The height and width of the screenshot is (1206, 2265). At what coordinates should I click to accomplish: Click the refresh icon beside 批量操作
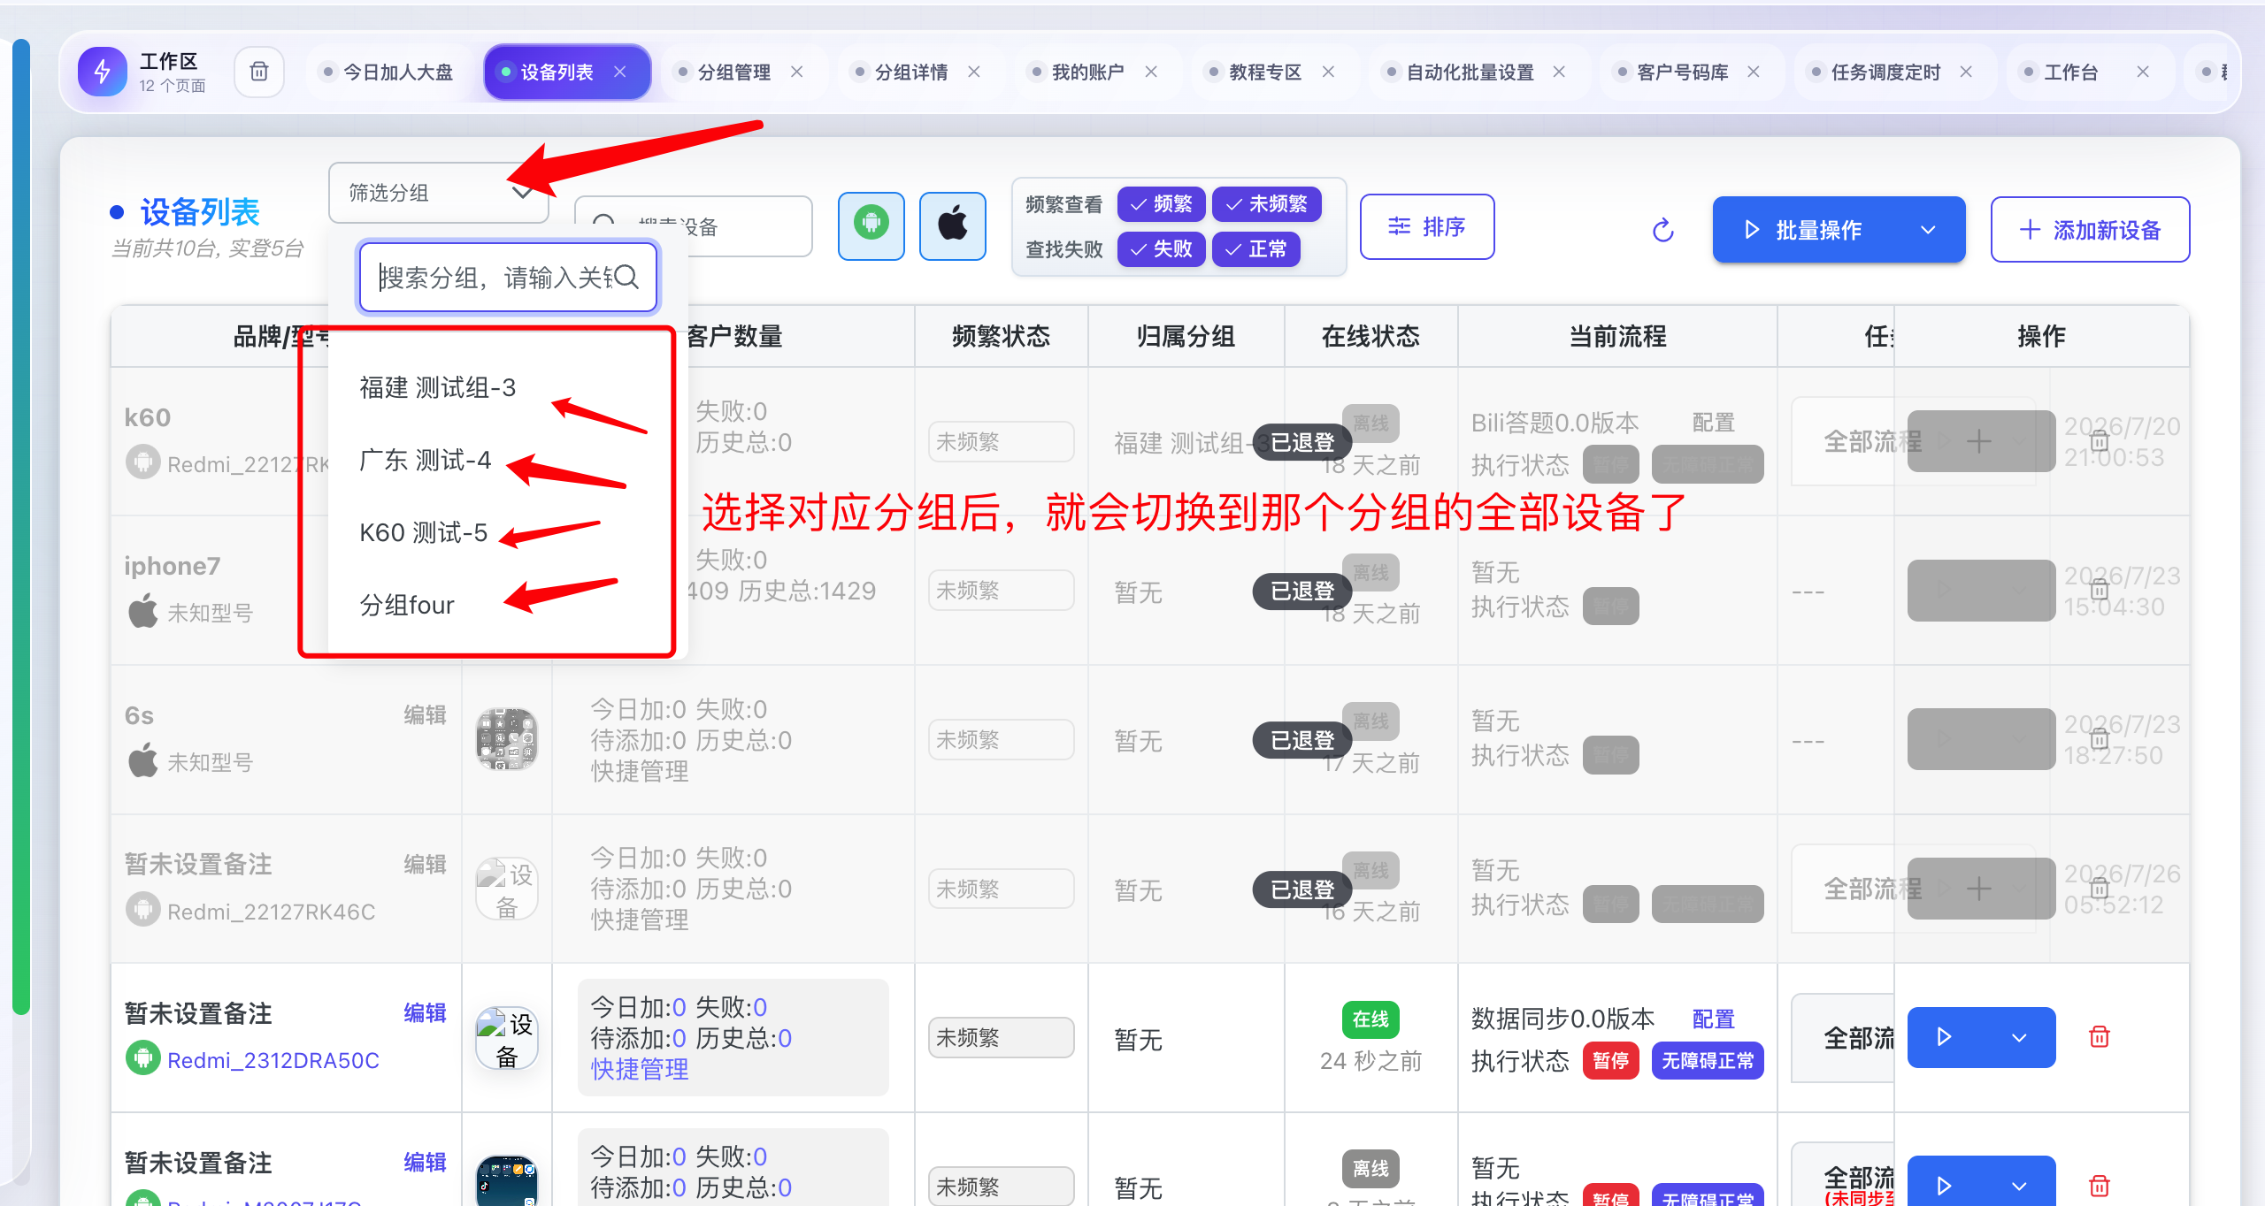(x=1663, y=230)
